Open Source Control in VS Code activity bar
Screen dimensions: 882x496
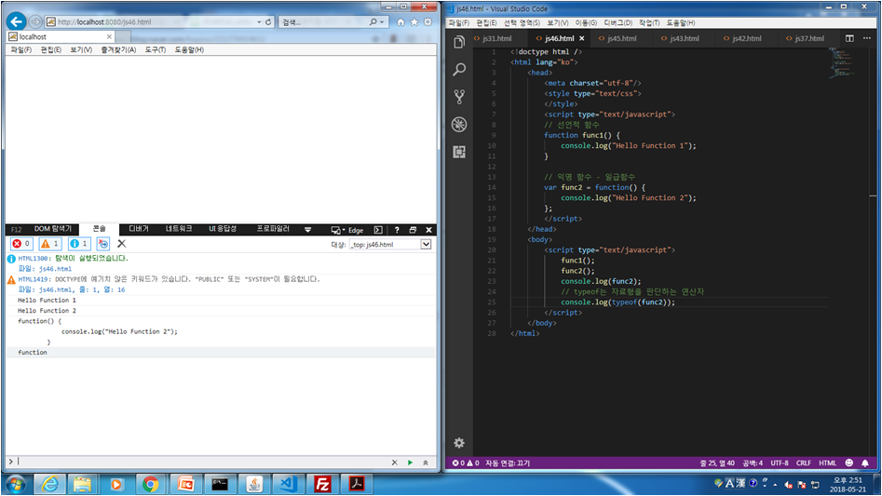[459, 97]
